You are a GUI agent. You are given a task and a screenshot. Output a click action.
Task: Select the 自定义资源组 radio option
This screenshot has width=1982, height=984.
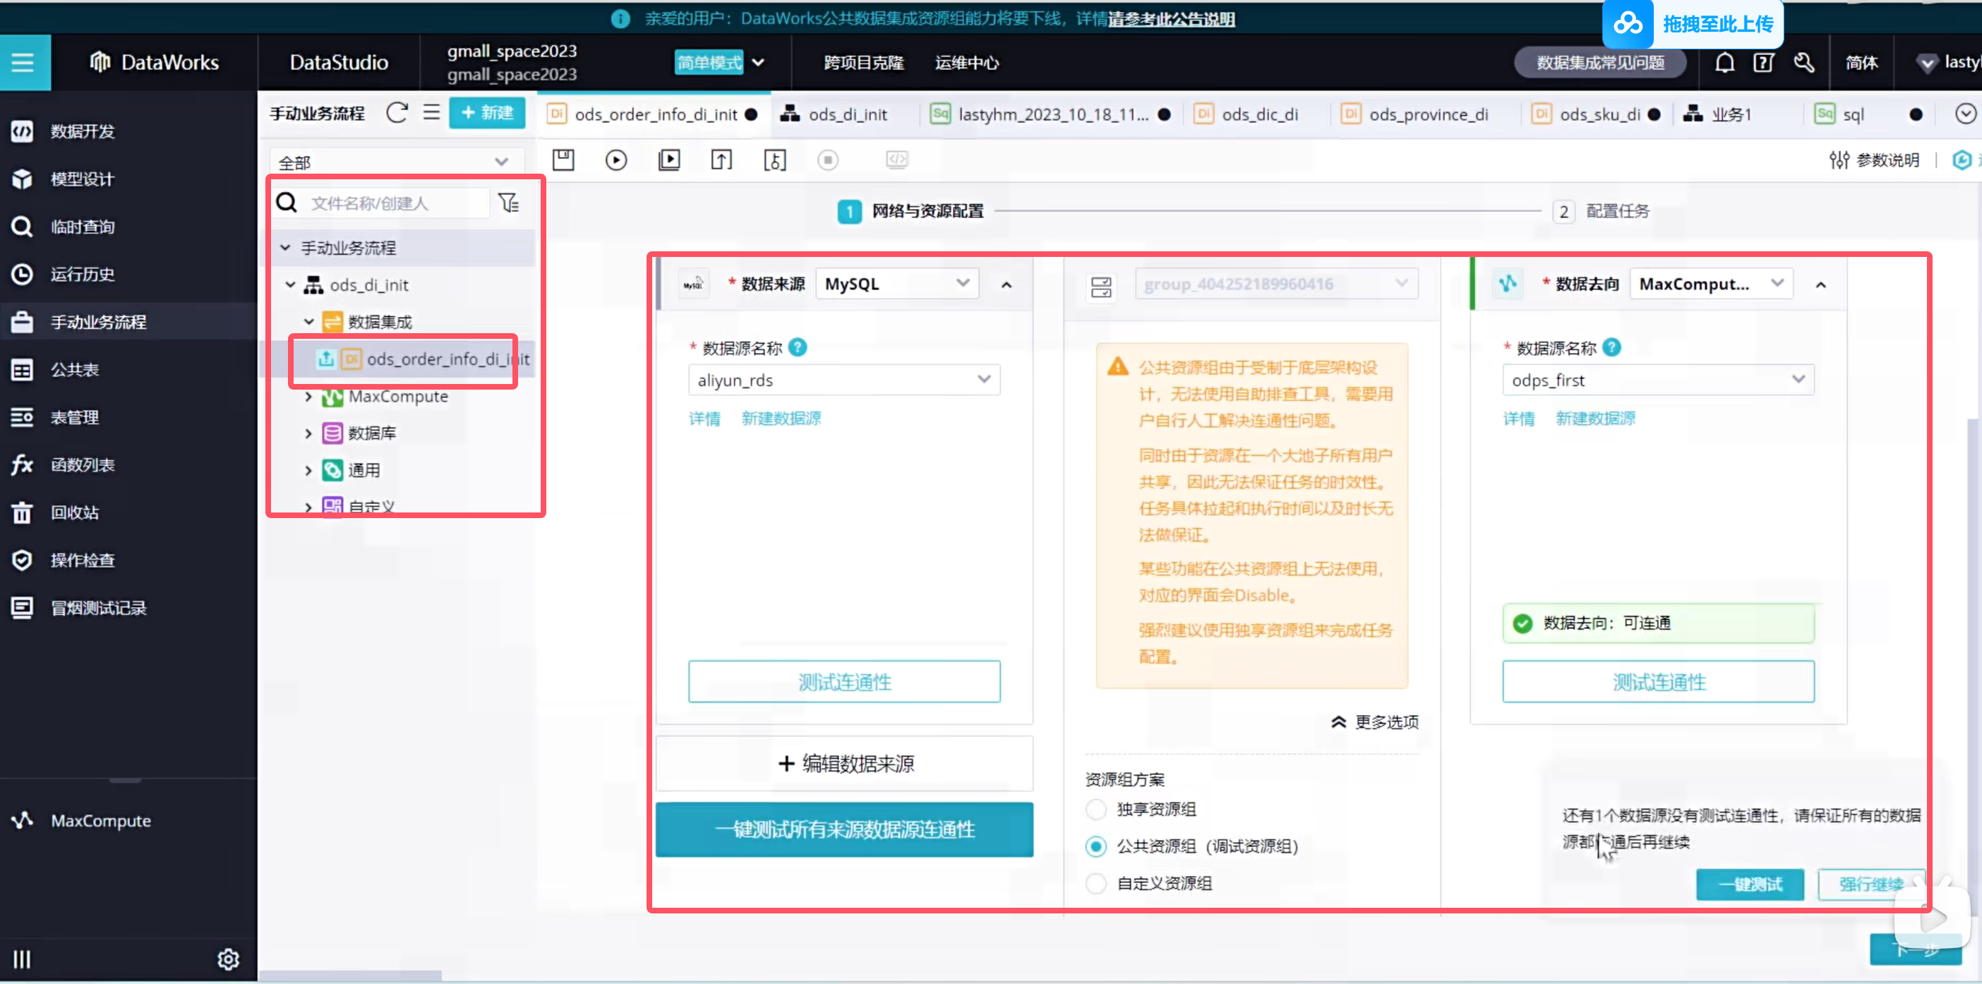pyautogui.click(x=1095, y=883)
